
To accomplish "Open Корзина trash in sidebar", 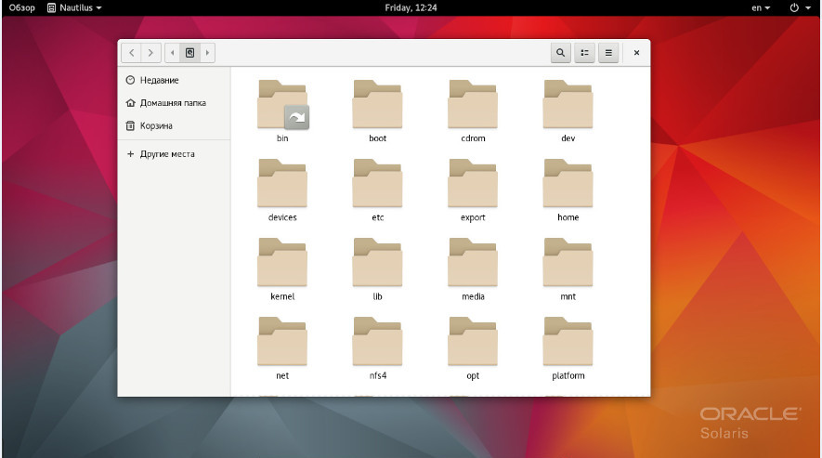I will 174,126.
